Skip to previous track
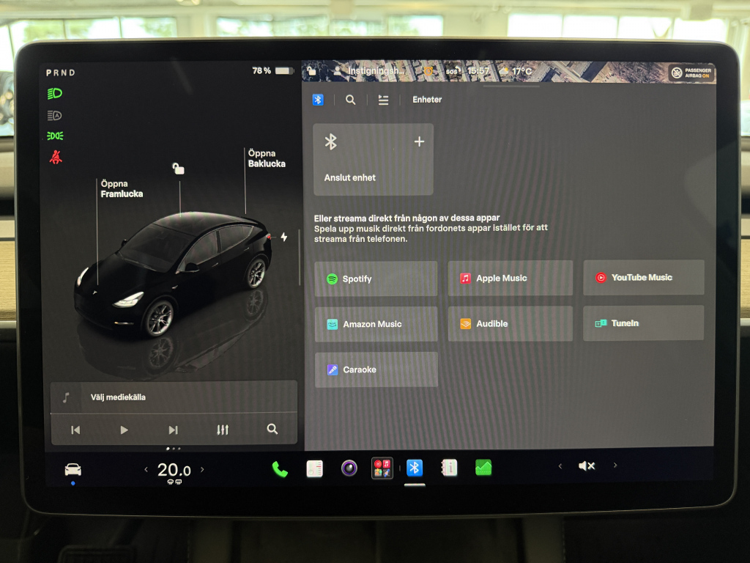 [x=75, y=430]
